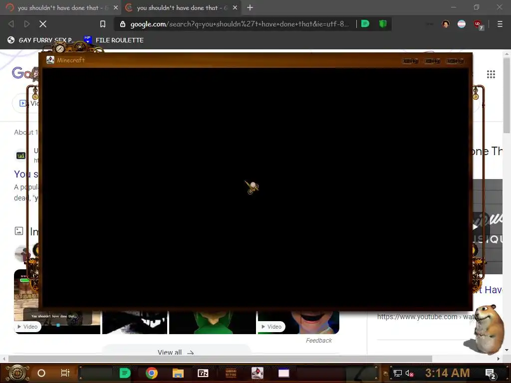The width and height of the screenshot is (511, 383).
Task: Open Cortana circle on taskbar
Action: (41, 373)
